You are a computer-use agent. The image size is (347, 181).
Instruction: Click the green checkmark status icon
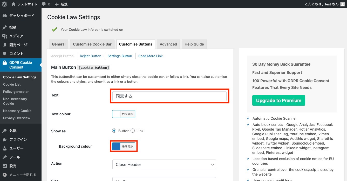55,29
